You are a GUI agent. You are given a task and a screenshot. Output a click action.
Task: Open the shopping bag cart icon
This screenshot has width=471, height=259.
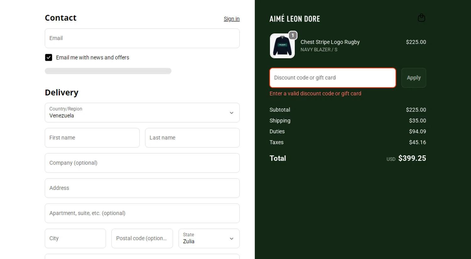421,18
